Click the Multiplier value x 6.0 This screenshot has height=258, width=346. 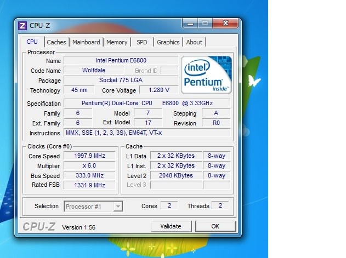[x=89, y=165]
